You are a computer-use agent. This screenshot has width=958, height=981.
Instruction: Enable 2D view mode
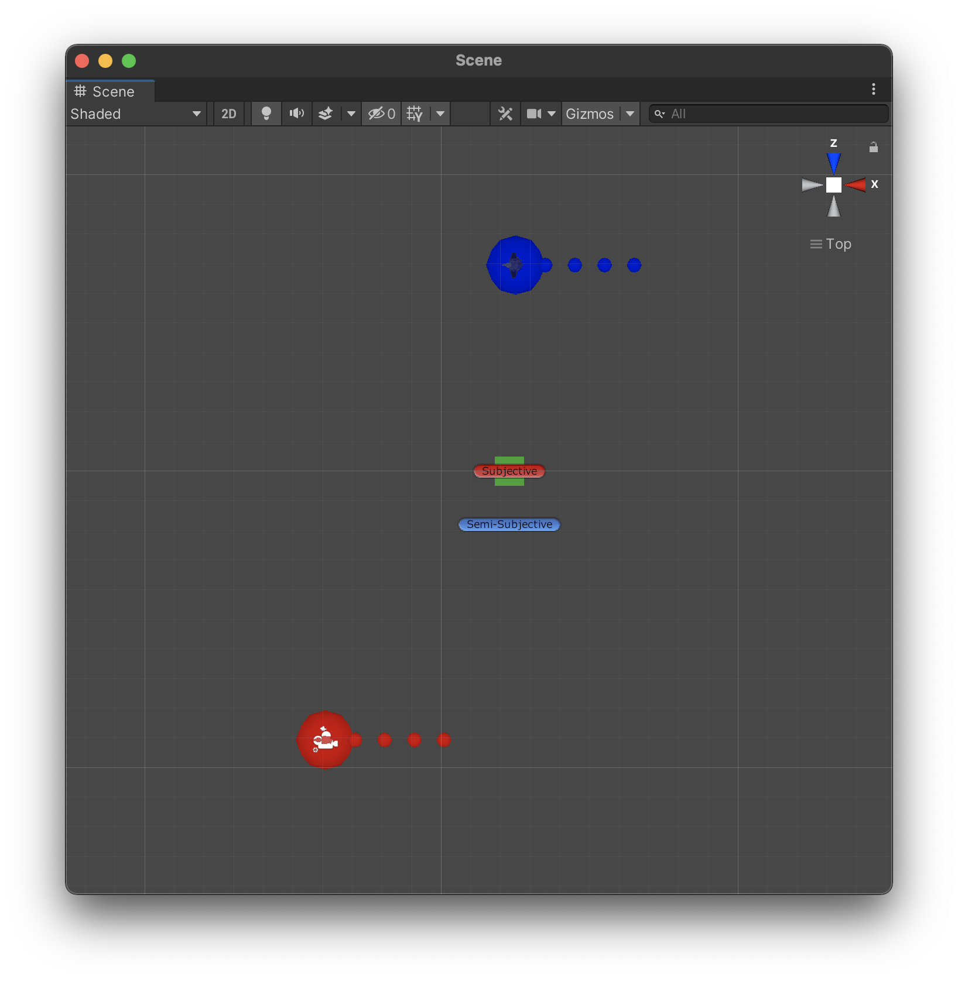coord(228,114)
